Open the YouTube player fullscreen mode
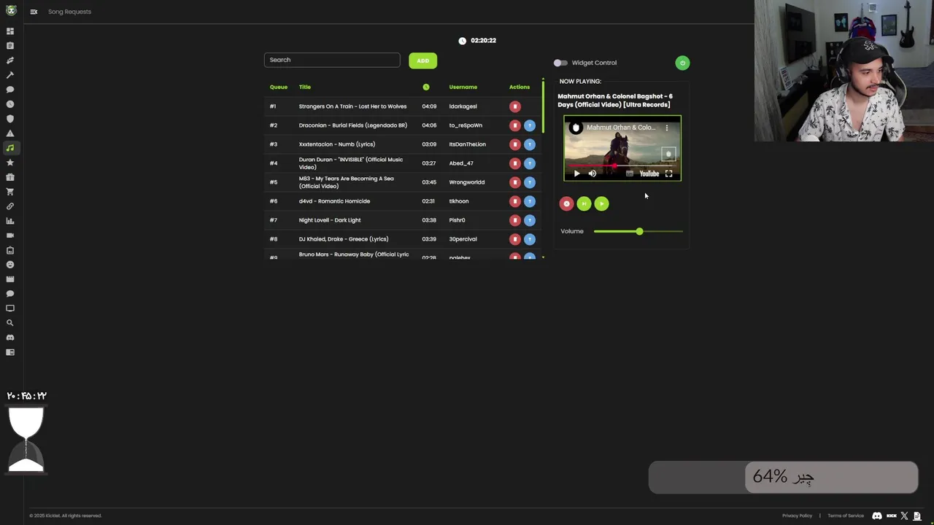This screenshot has width=934, height=525. pyautogui.click(x=668, y=174)
